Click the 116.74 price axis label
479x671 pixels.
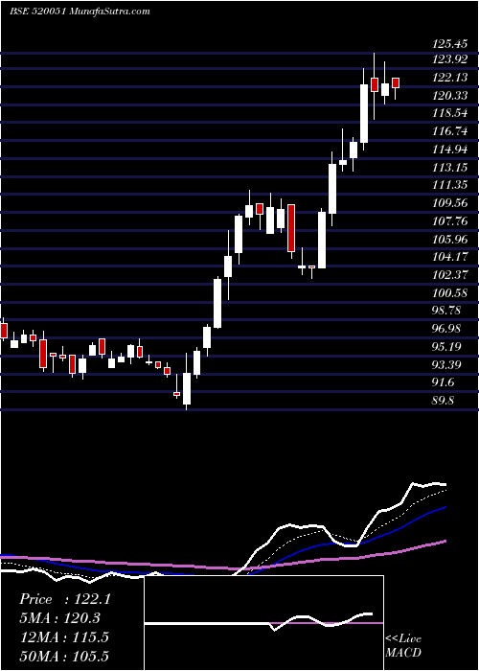449,131
